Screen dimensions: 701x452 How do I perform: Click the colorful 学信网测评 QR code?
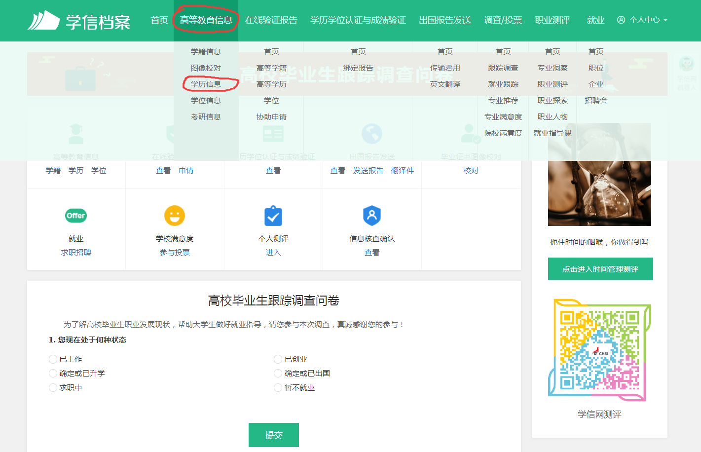tap(599, 350)
